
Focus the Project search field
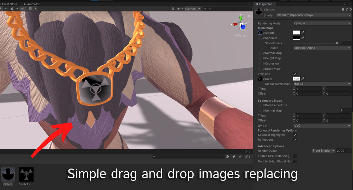(188, 157)
